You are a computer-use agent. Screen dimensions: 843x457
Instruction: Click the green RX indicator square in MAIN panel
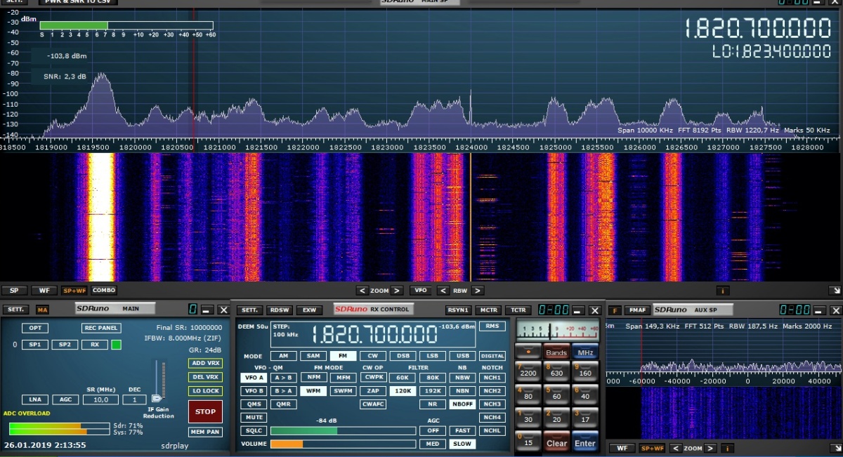click(116, 345)
